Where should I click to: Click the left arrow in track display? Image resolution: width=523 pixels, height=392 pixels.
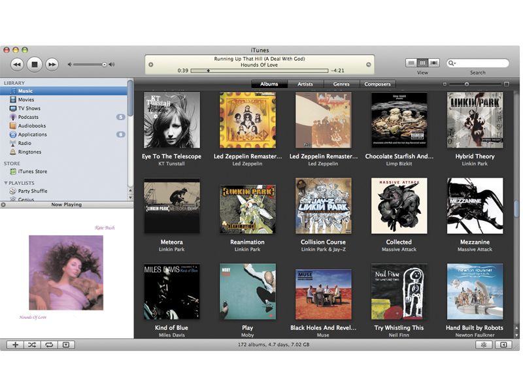151,65
